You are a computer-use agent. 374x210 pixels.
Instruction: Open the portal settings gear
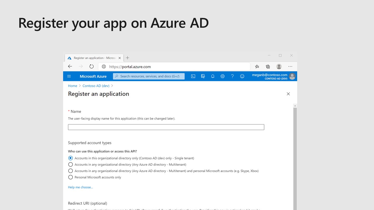tap(222, 76)
